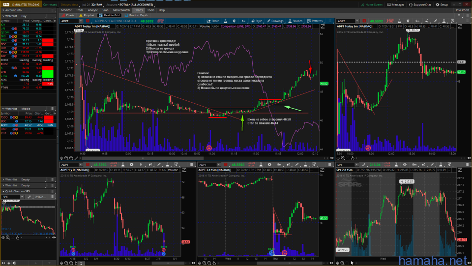The width and height of the screenshot is (472, 266).
Task: Change the 1m timeframe on main chart
Action: (x=243, y=21)
